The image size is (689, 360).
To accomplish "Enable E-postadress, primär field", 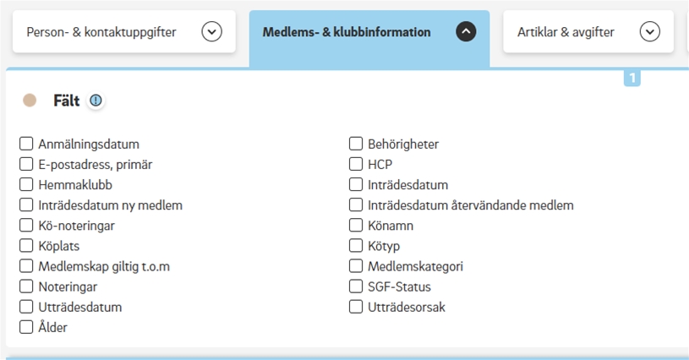I will coord(26,165).
